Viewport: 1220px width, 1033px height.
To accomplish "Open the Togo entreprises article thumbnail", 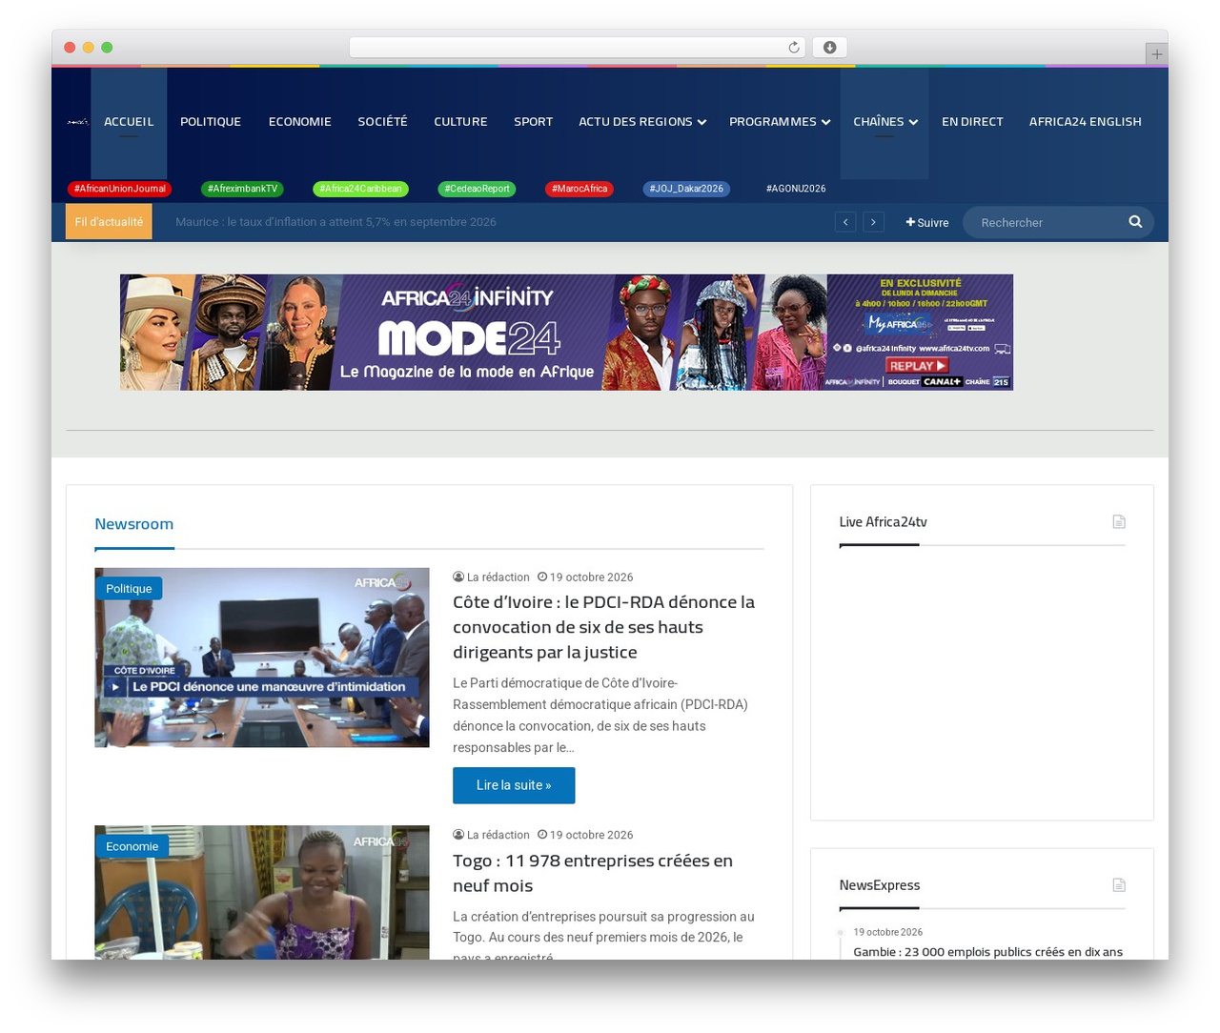I will click(x=262, y=892).
